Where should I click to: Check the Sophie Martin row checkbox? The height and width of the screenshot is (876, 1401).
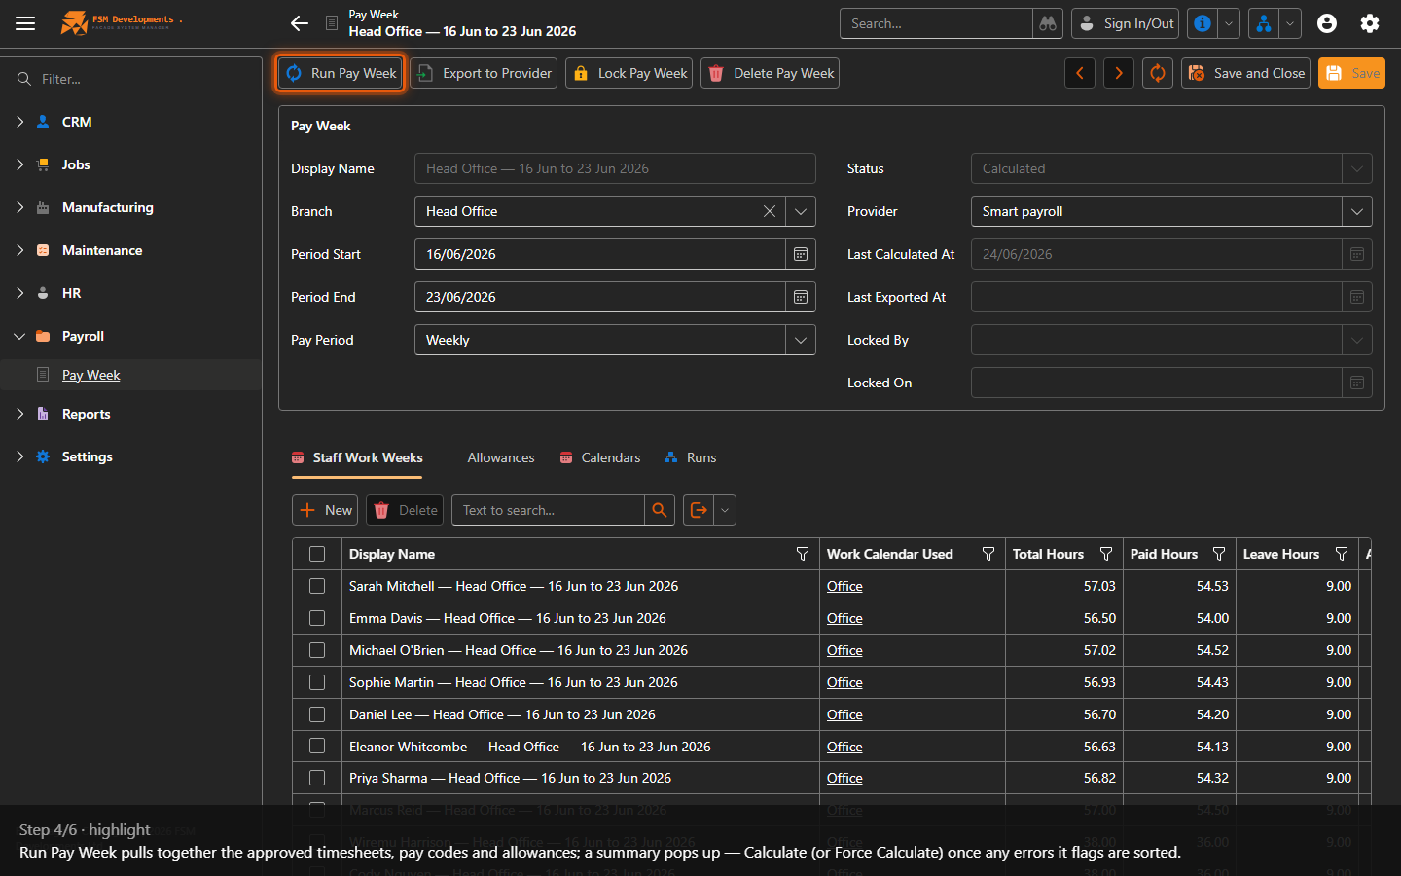coord(317,682)
